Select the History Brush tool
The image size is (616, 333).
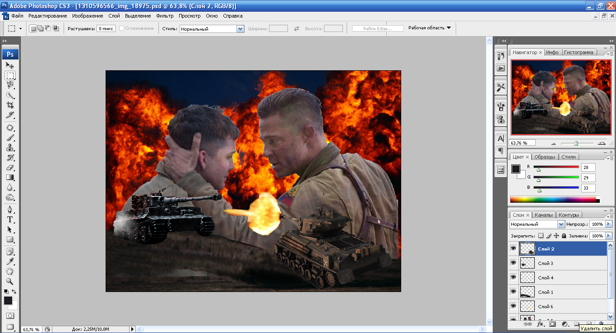10,158
